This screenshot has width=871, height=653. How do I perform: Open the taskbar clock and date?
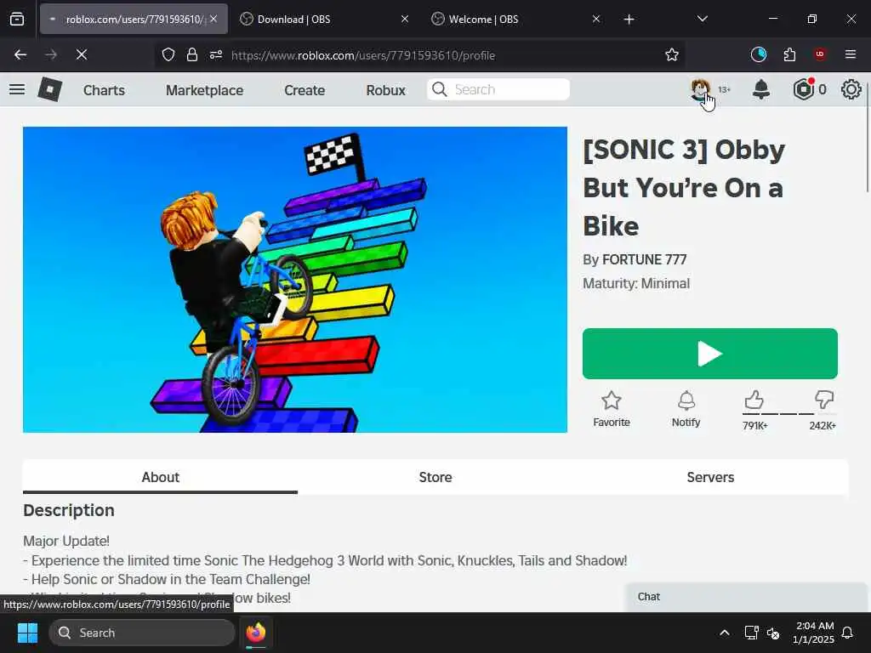813,633
